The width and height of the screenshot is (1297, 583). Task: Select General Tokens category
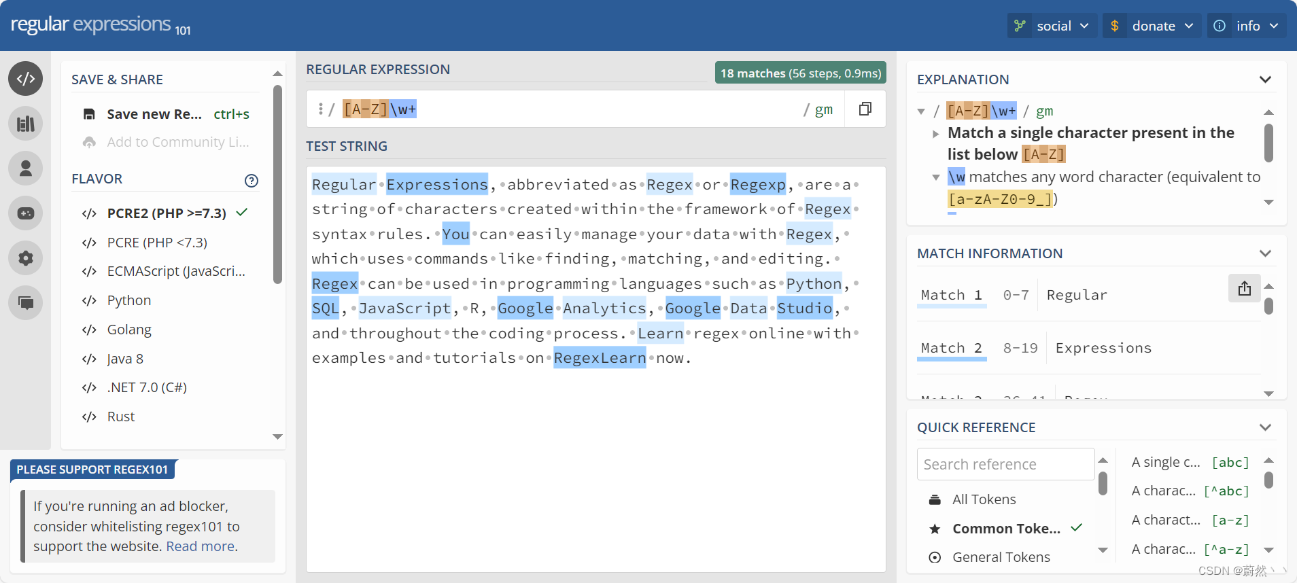1001,557
